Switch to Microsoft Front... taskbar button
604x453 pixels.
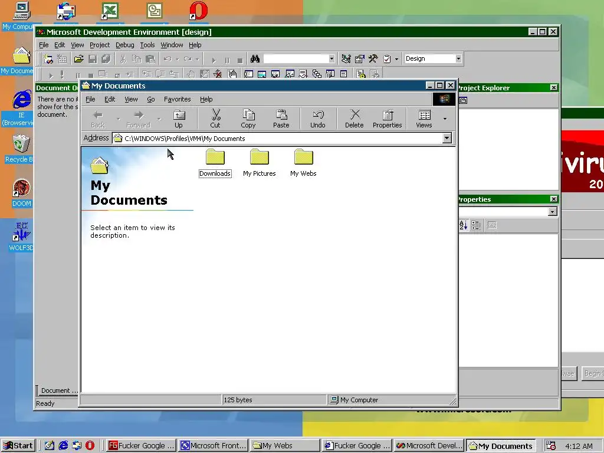(213, 446)
